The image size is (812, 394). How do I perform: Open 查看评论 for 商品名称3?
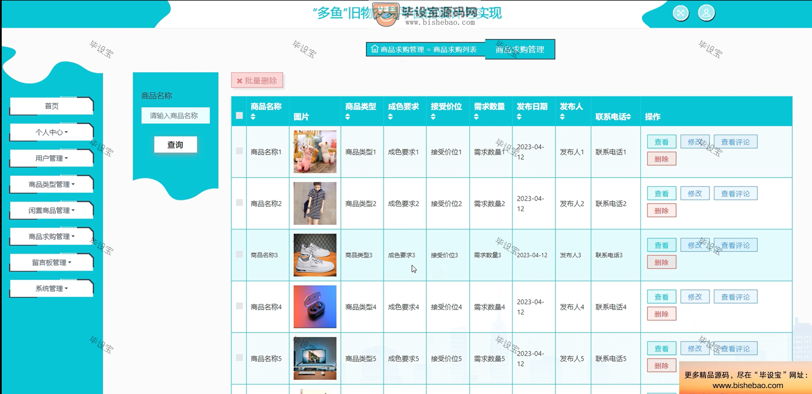[x=735, y=245]
